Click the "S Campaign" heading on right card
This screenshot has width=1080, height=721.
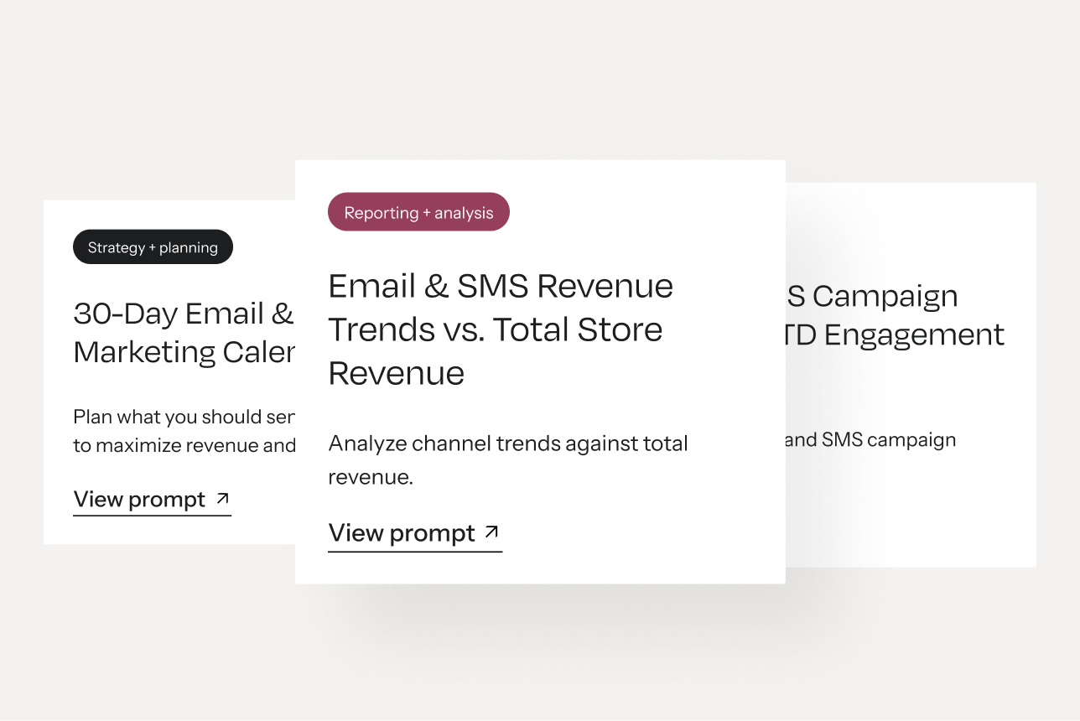coord(872,296)
